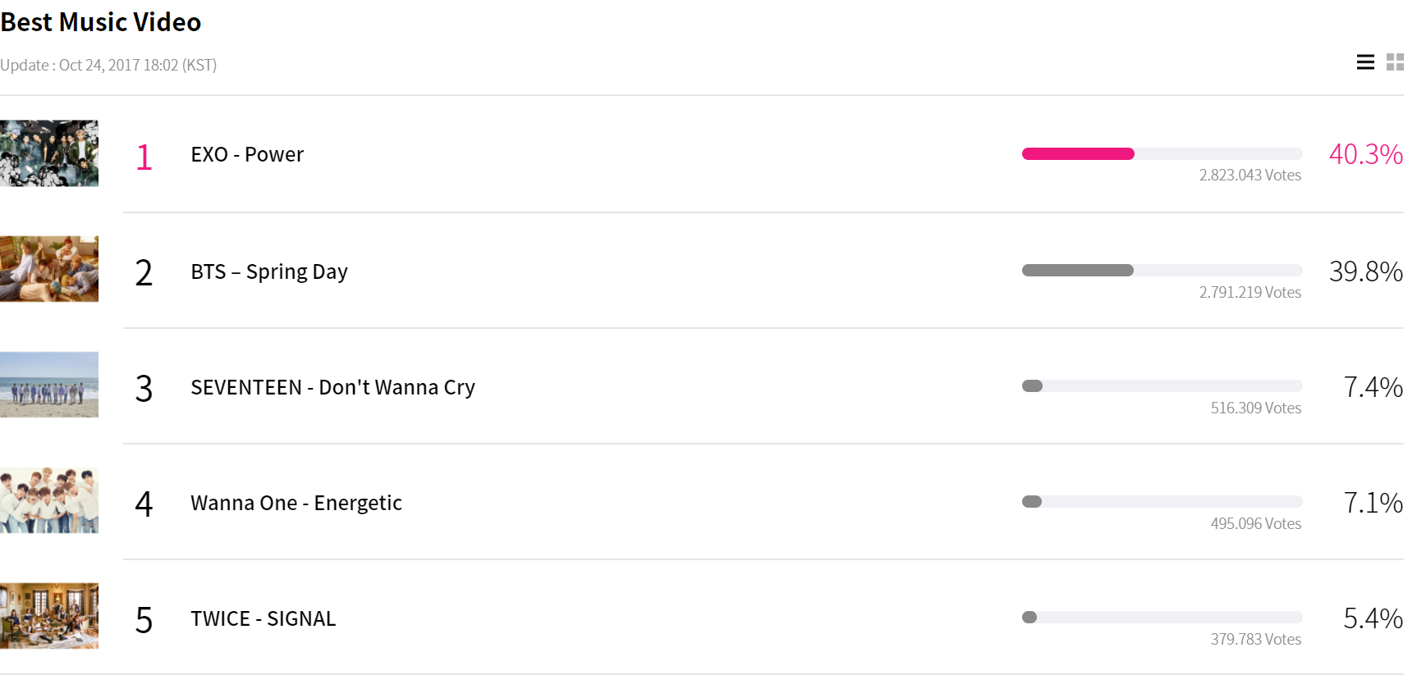Switch to list view layout icon

click(1365, 62)
